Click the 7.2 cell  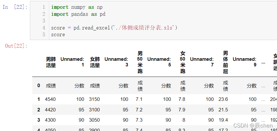pos(139,110)
